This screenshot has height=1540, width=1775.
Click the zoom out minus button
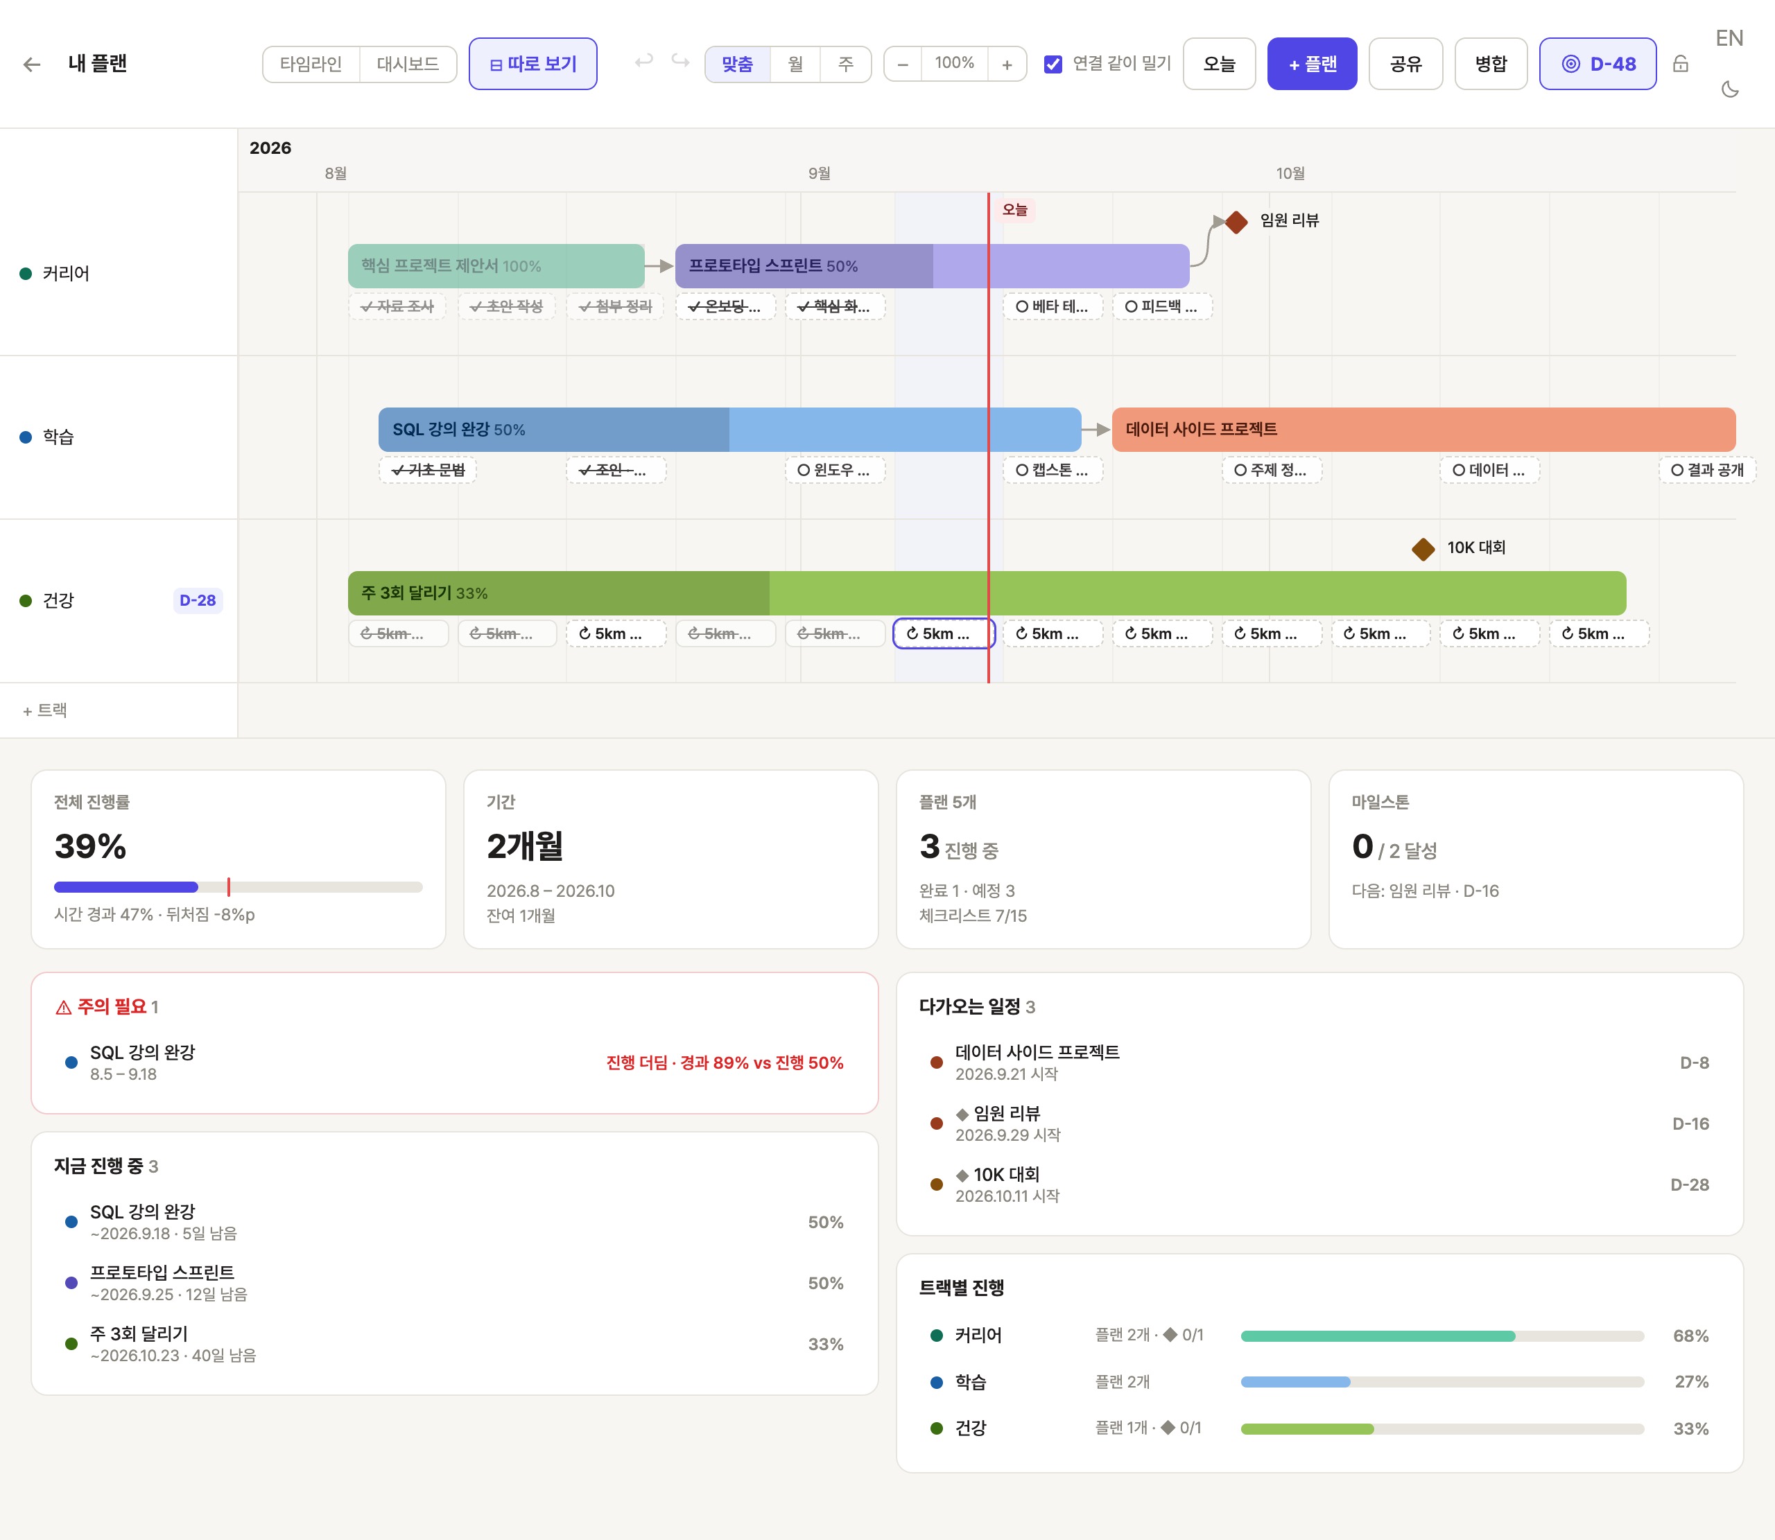click(x=903, y=64)
